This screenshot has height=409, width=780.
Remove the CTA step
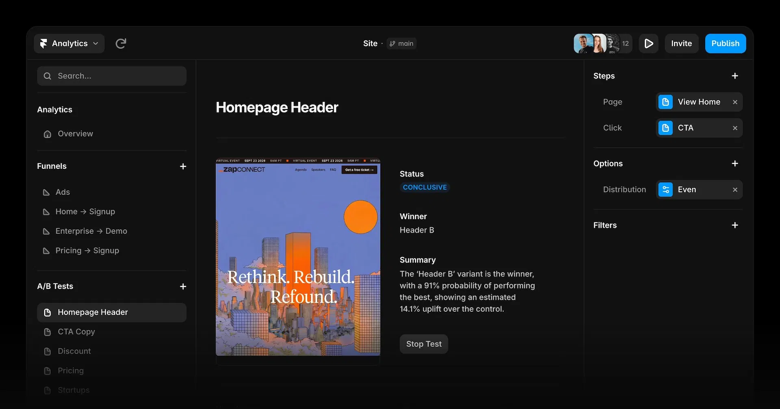[735, 128]
